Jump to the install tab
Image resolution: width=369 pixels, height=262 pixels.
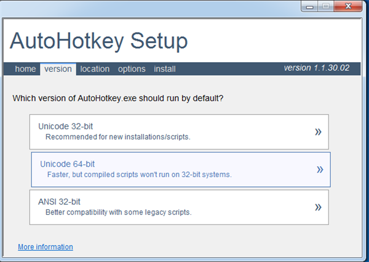point(165,69)
